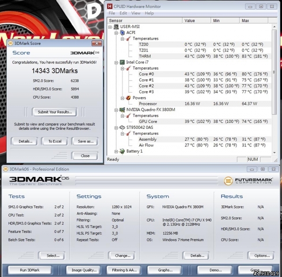Click the Demo button

point(215,270)
